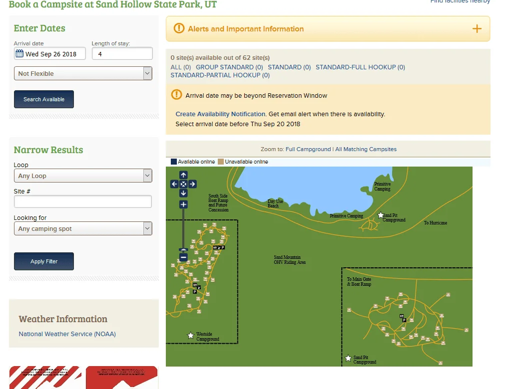Click the 'Available online' legend text

(x=196, y=162)
